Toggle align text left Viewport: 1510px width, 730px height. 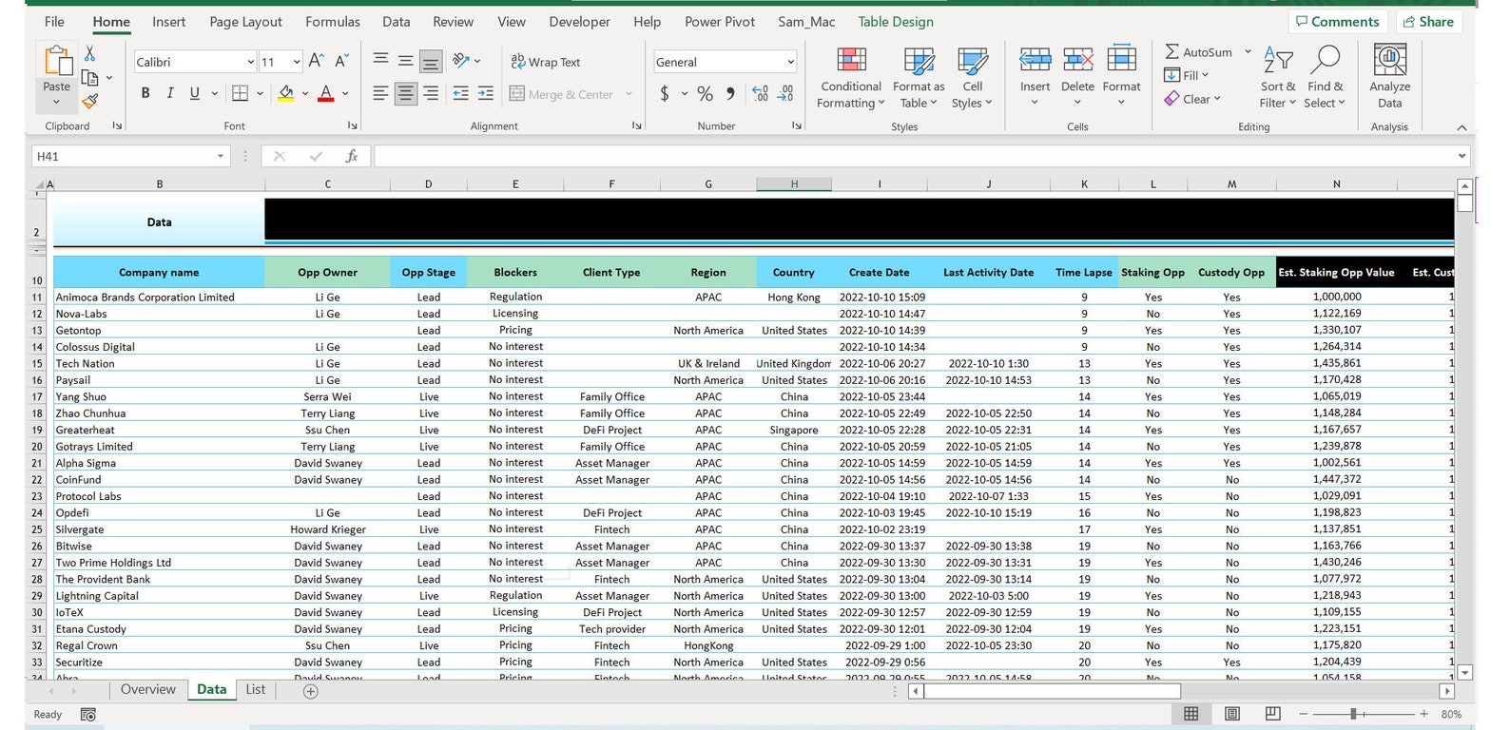(x=380, y=93)
